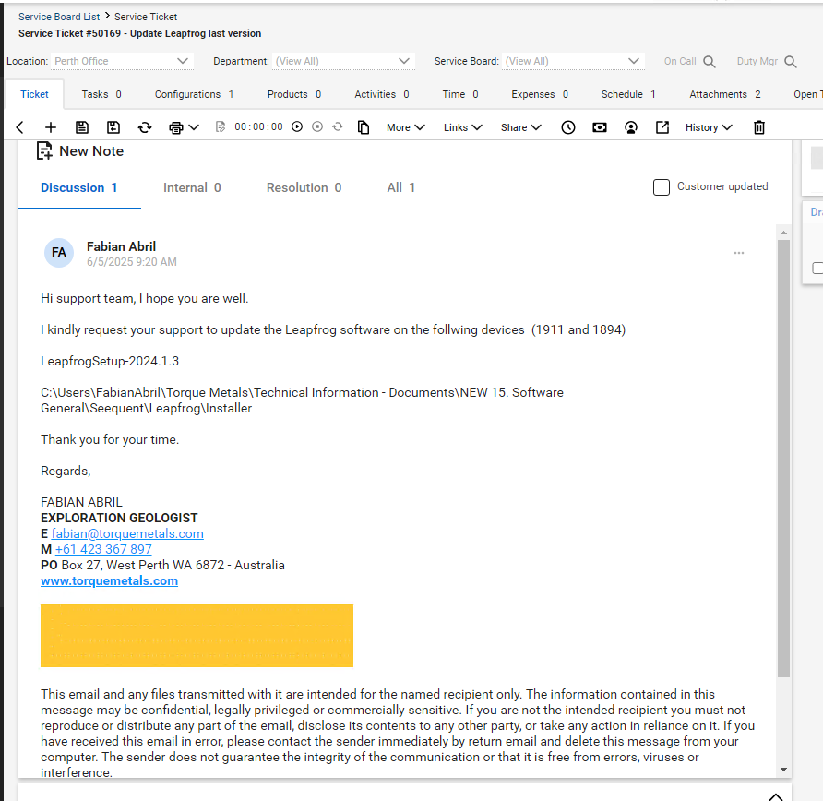Open the Share dropdown menu
Screen dimensions: 823x801
pyautogui.click(x=521, y=127)
